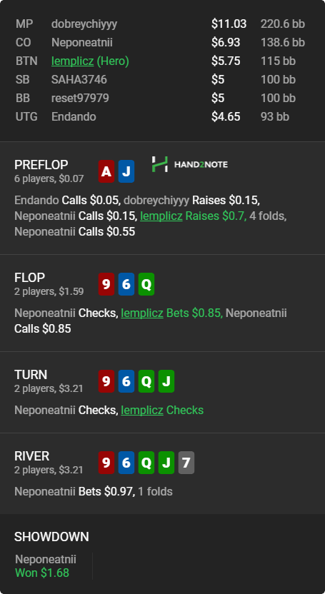Screen dimensions: 325x594
Task: Click the red 9 card in the Flop row
Action: (106, 284)
